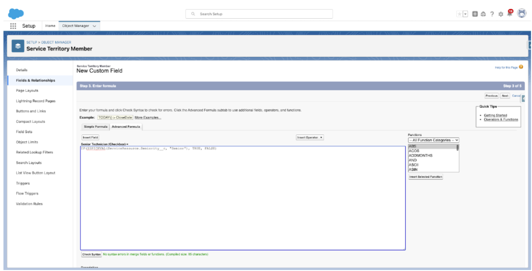Click the SETUP breadcrumb link
Screen dimensions: 532x271
coord(32,43)
